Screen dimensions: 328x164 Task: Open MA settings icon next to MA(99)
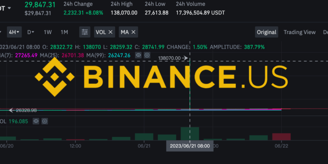147,55
